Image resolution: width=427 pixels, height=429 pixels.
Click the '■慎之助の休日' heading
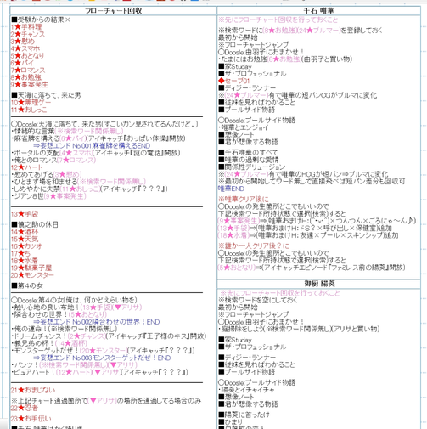tap(35, 224)
